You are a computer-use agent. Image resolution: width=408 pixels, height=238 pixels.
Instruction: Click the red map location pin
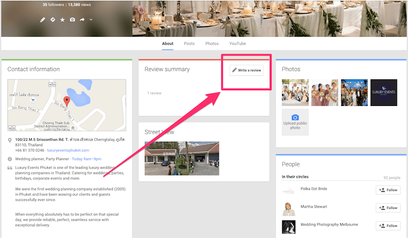pos(67,101)
